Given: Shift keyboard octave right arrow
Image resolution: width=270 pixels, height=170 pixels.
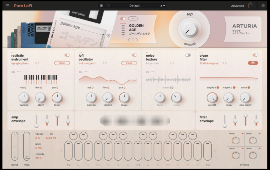Looking at the screenshot, I should [215, 151].
